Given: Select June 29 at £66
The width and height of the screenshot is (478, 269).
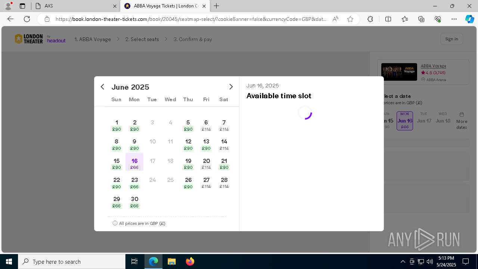Looking at the screenshot, I should point(117,202).
